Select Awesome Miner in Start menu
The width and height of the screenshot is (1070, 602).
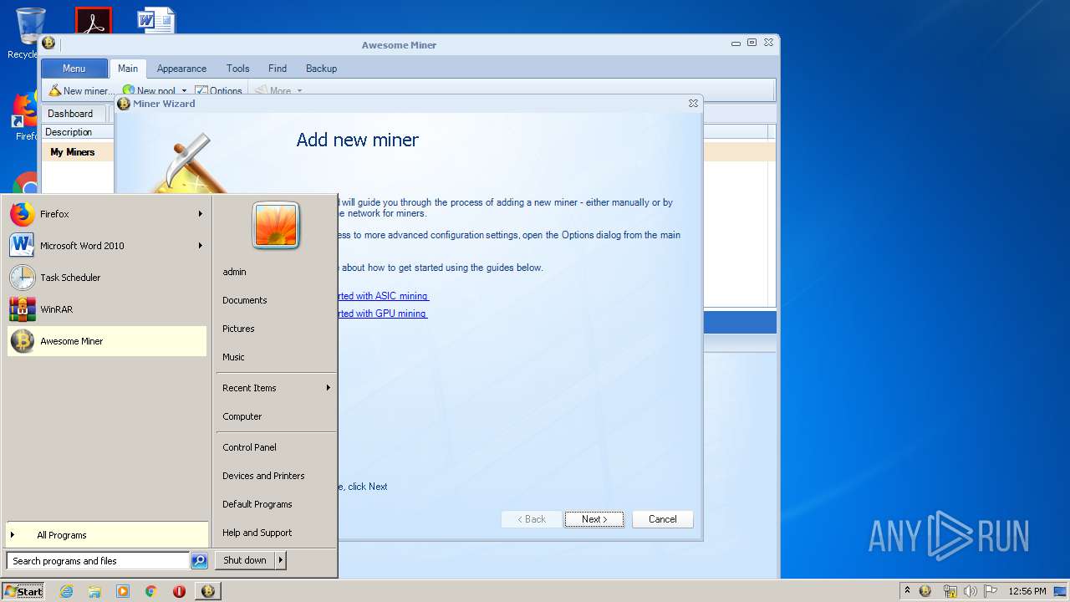tap(107, 341)
